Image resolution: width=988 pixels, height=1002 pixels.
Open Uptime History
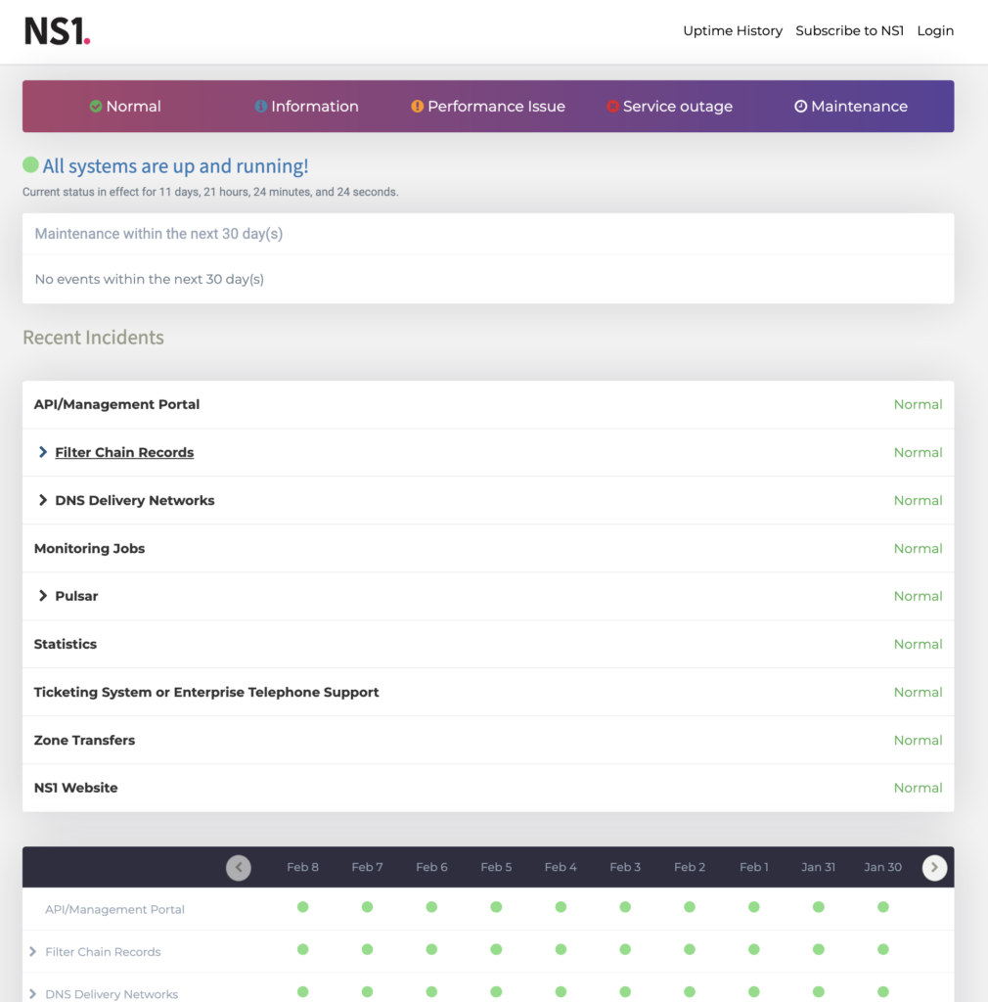point(732,30)
